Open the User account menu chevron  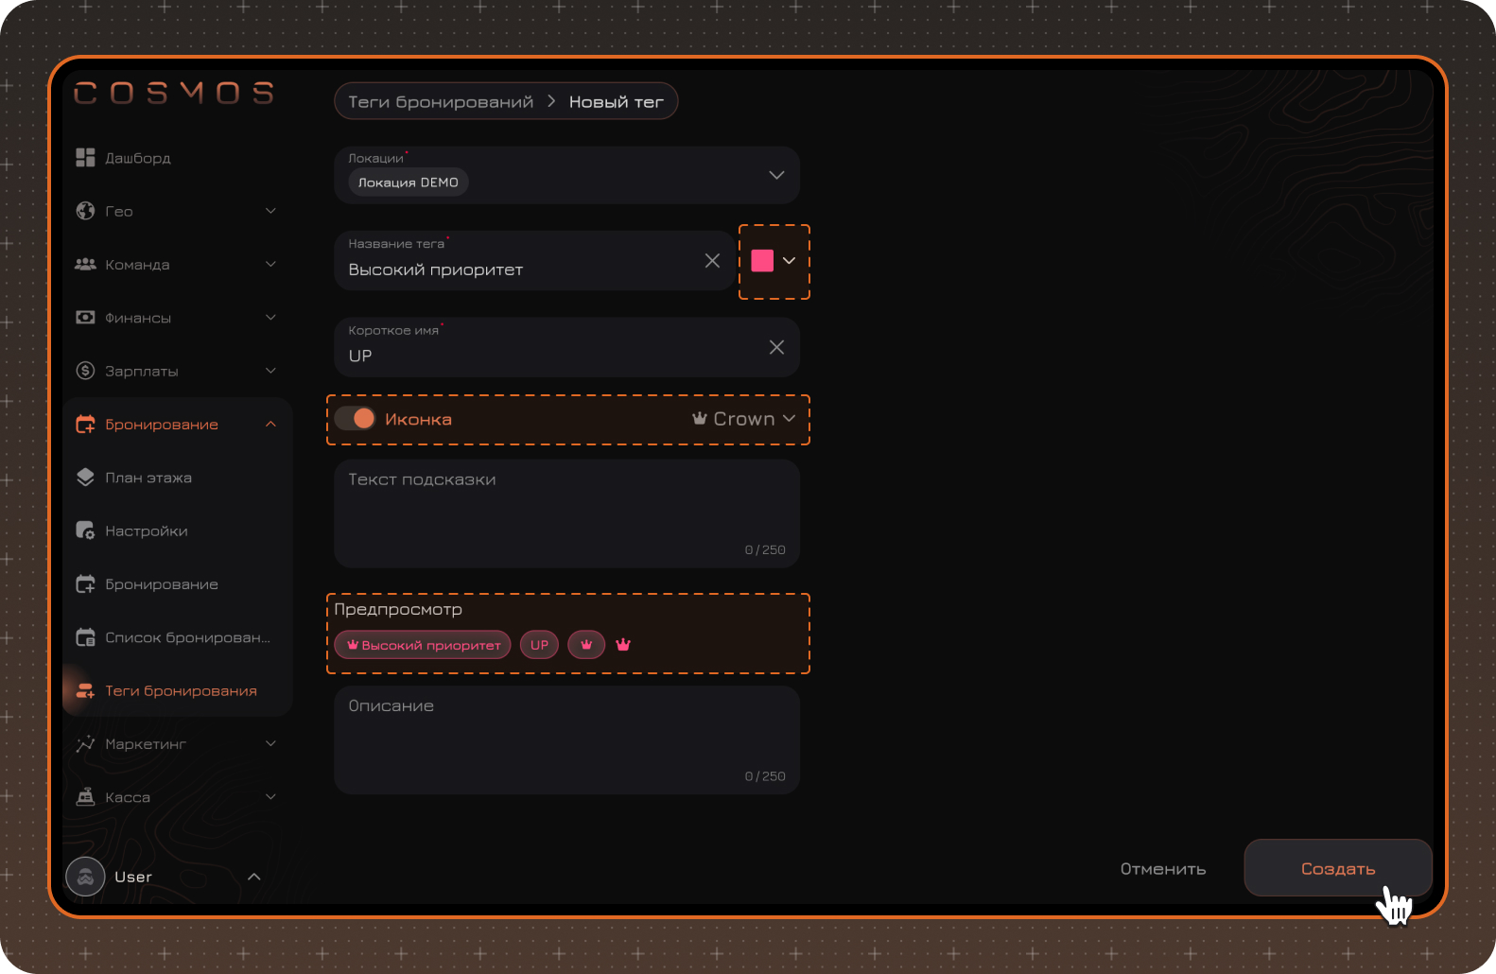[253, 877]
